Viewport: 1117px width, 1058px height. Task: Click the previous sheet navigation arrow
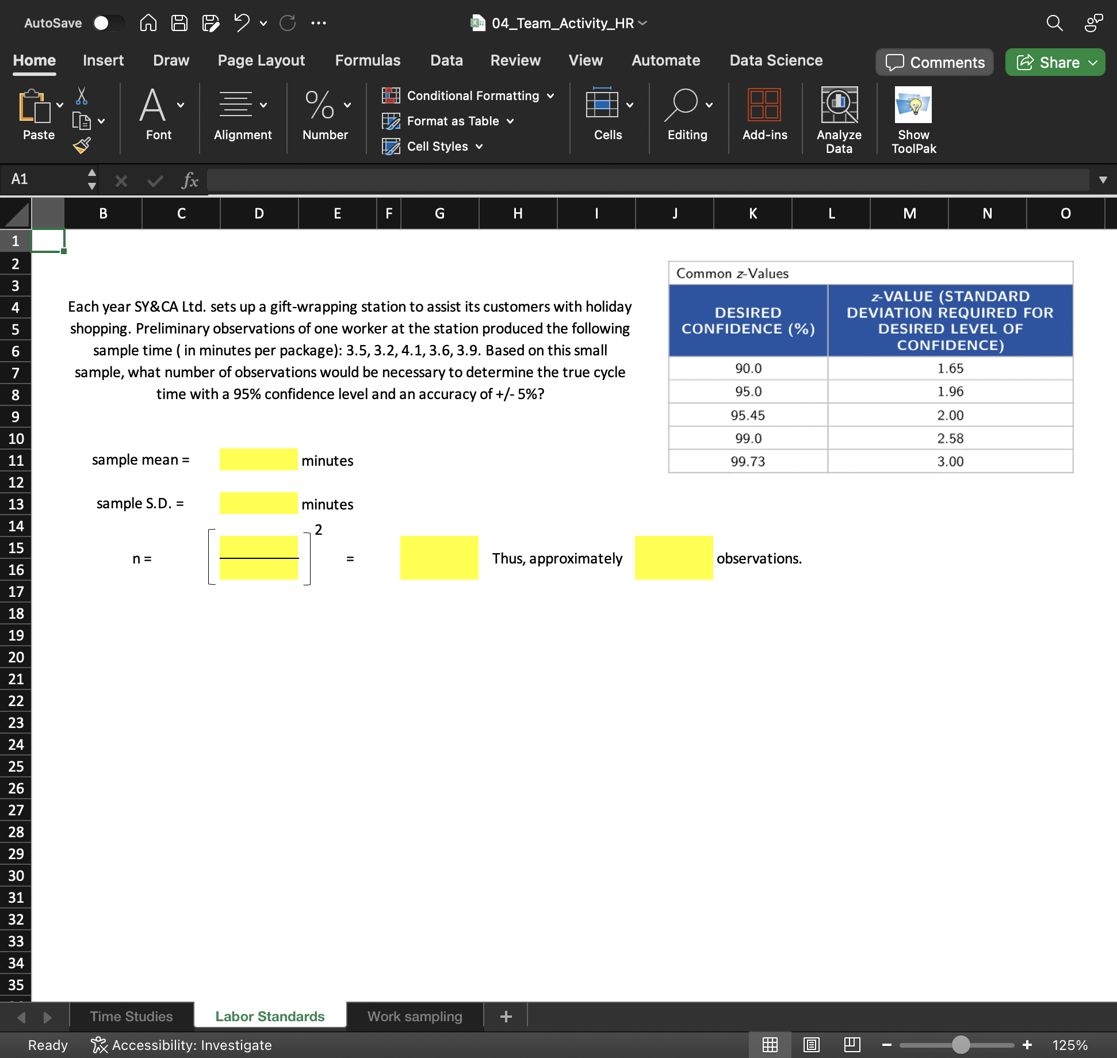click(21, 1017)
